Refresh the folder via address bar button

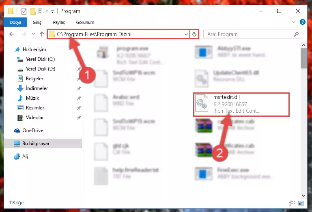194,34
